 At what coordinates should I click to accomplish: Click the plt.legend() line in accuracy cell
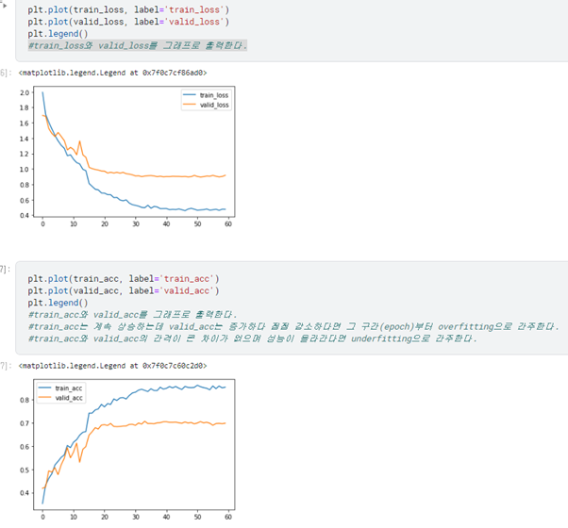(x=58, y=303)
